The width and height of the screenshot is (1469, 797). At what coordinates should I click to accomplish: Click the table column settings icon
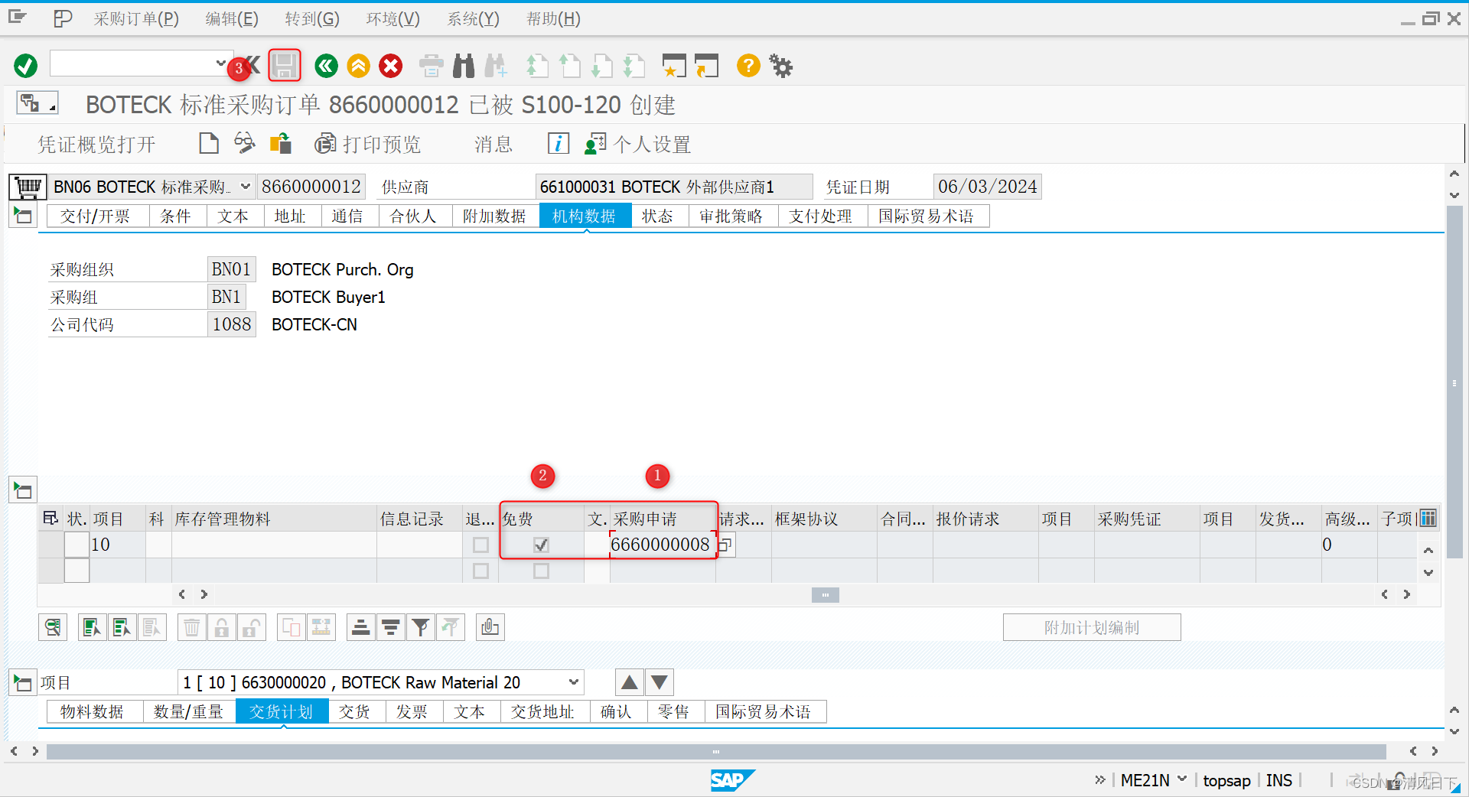1428,519
